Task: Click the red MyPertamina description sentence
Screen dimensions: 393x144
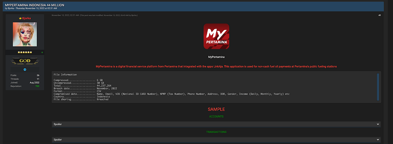Action: pos(216,67)
